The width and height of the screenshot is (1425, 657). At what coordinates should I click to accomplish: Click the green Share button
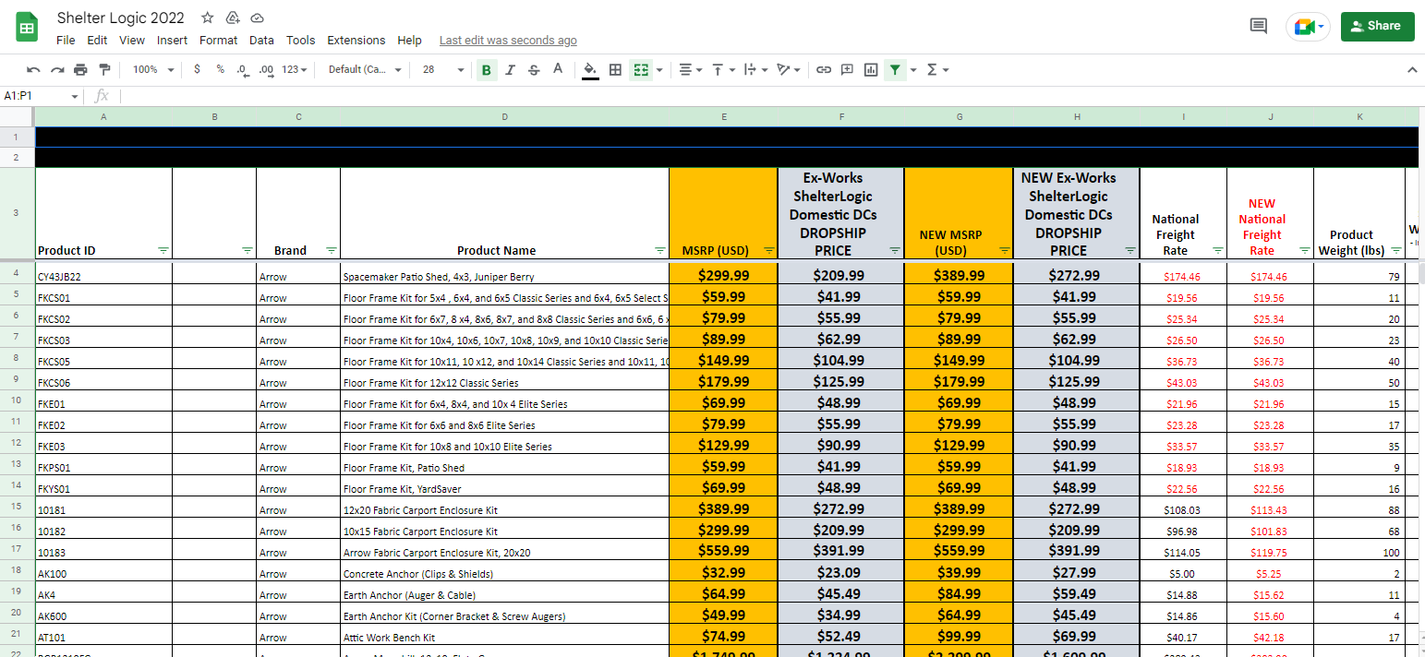1377,26
